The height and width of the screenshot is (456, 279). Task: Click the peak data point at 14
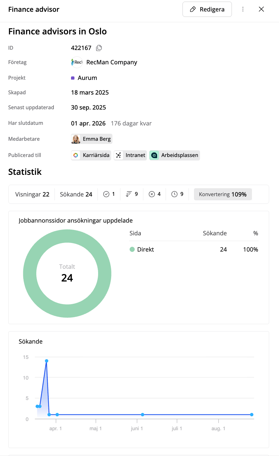pos(46,361)
